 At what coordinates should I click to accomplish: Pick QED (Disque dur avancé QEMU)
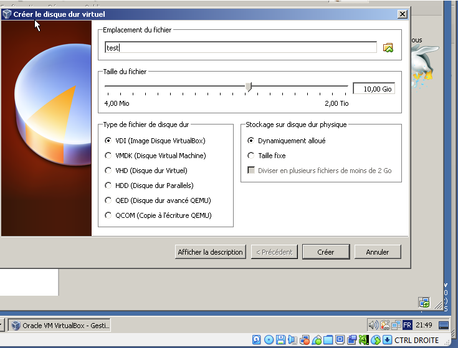158,200
